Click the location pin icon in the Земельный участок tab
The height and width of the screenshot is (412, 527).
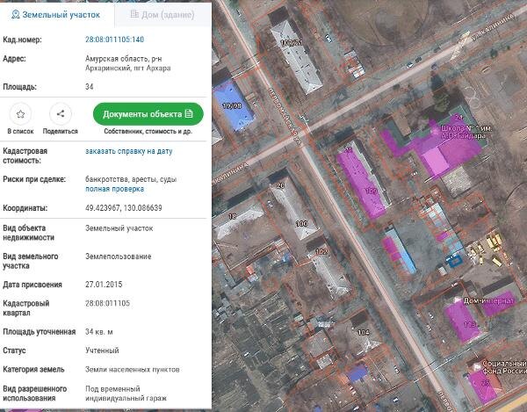coord(15,14)
